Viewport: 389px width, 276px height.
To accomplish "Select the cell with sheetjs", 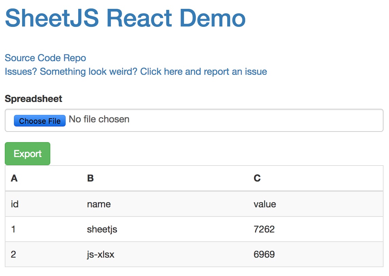I will coord(102,229).
